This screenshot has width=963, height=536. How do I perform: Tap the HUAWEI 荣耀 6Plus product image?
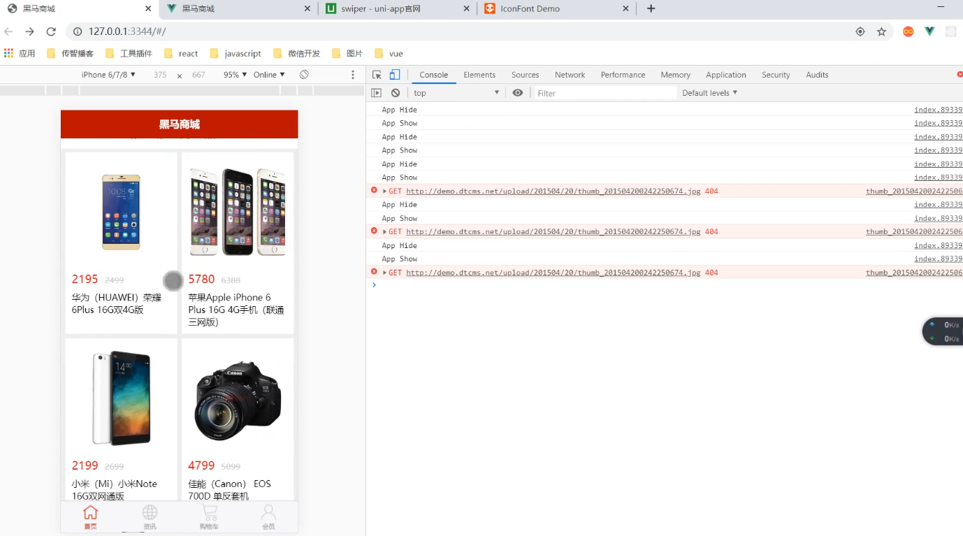121,212
